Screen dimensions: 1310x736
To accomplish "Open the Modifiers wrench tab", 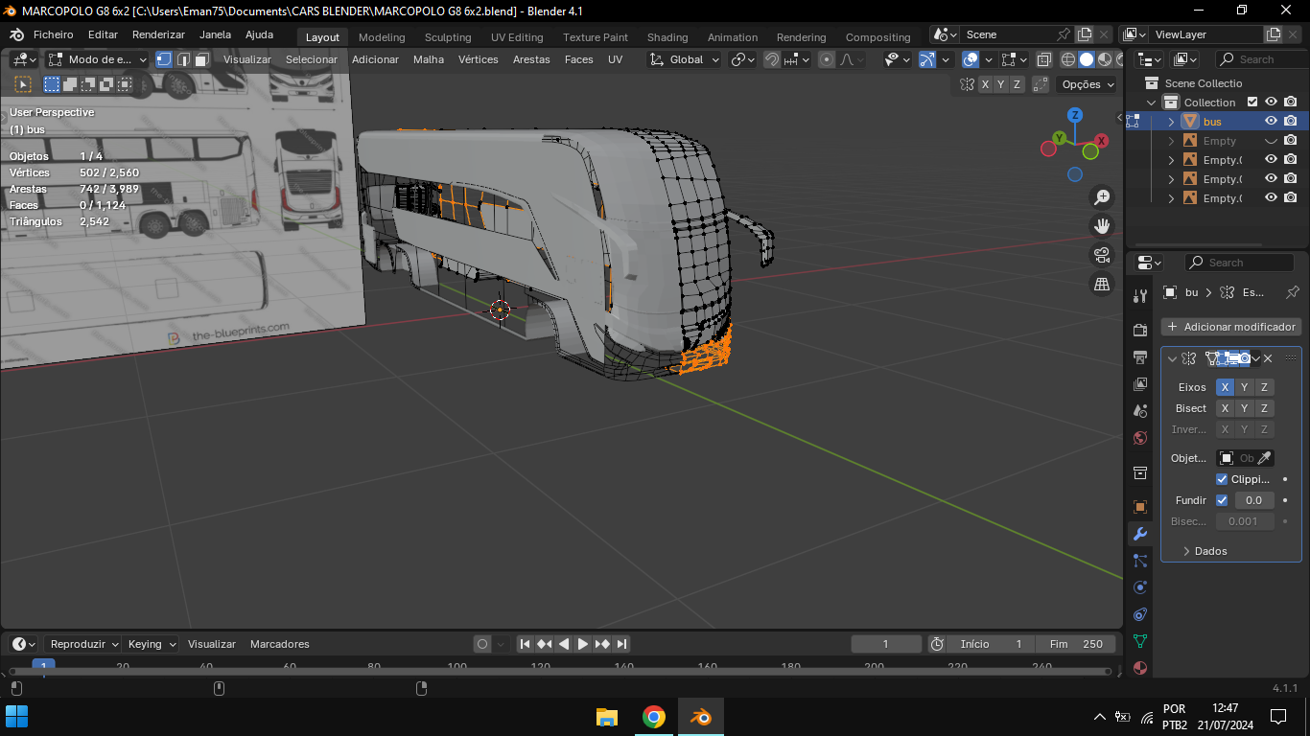I will click(1140, 534).
